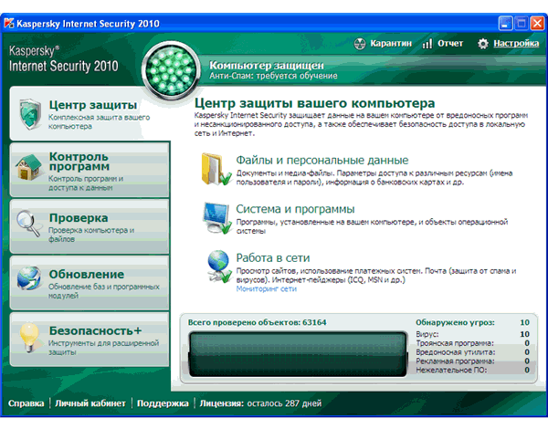
Task: Click the Центр защиты вашего компьютера heading
Action: [x=314, y=103]
